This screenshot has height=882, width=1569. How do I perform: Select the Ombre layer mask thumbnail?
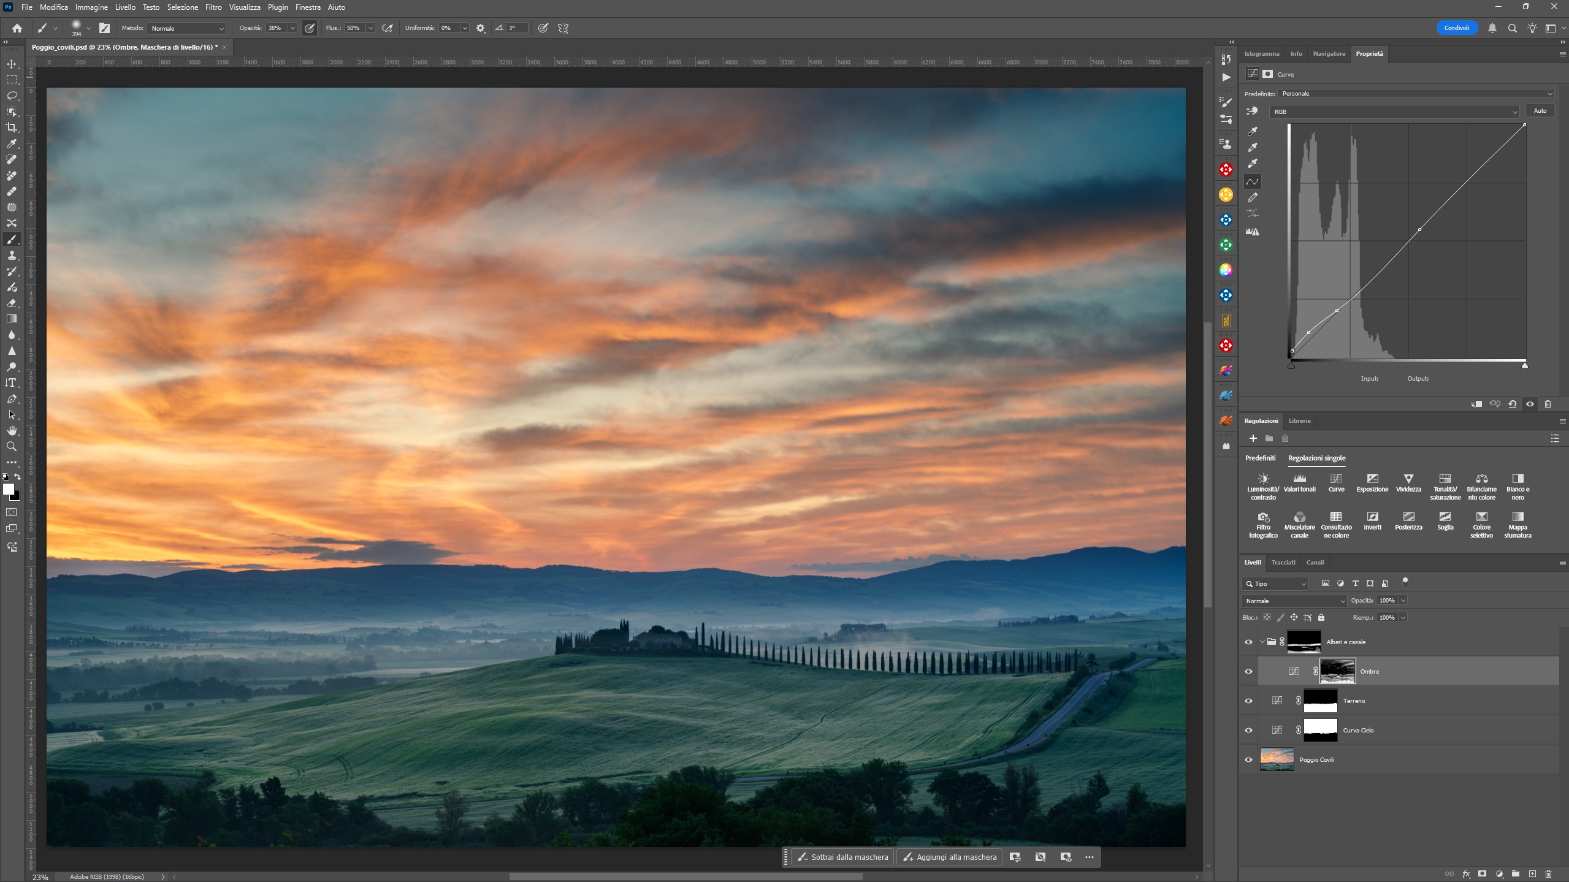(1337, 671)
